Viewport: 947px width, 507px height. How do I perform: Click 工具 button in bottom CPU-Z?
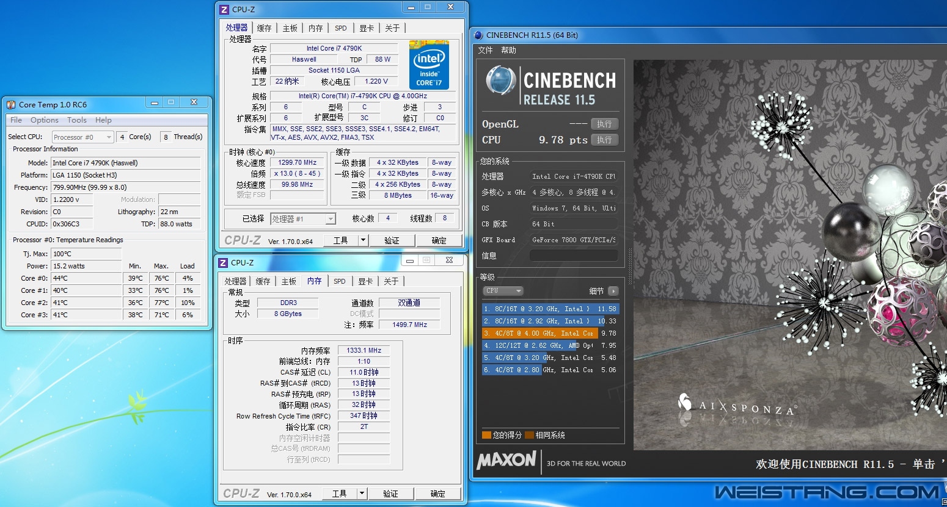pos(339,494)
